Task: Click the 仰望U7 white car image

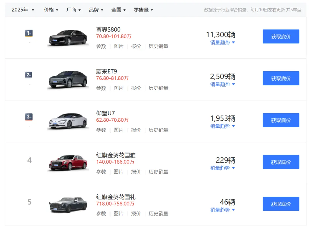Action: (x=68, y=121)
